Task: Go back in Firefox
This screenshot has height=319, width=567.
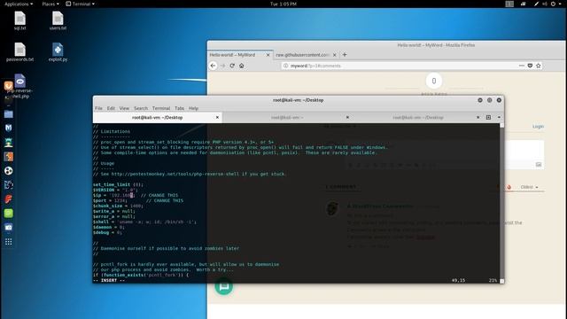Action: (213, 66)
